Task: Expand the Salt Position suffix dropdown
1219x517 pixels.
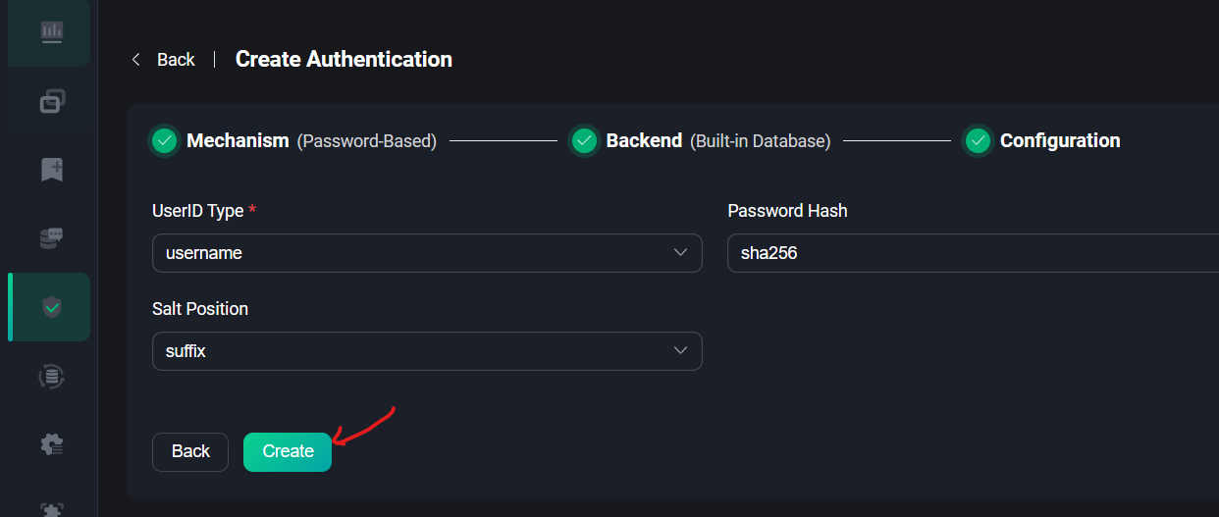Action: coord(427,351)
